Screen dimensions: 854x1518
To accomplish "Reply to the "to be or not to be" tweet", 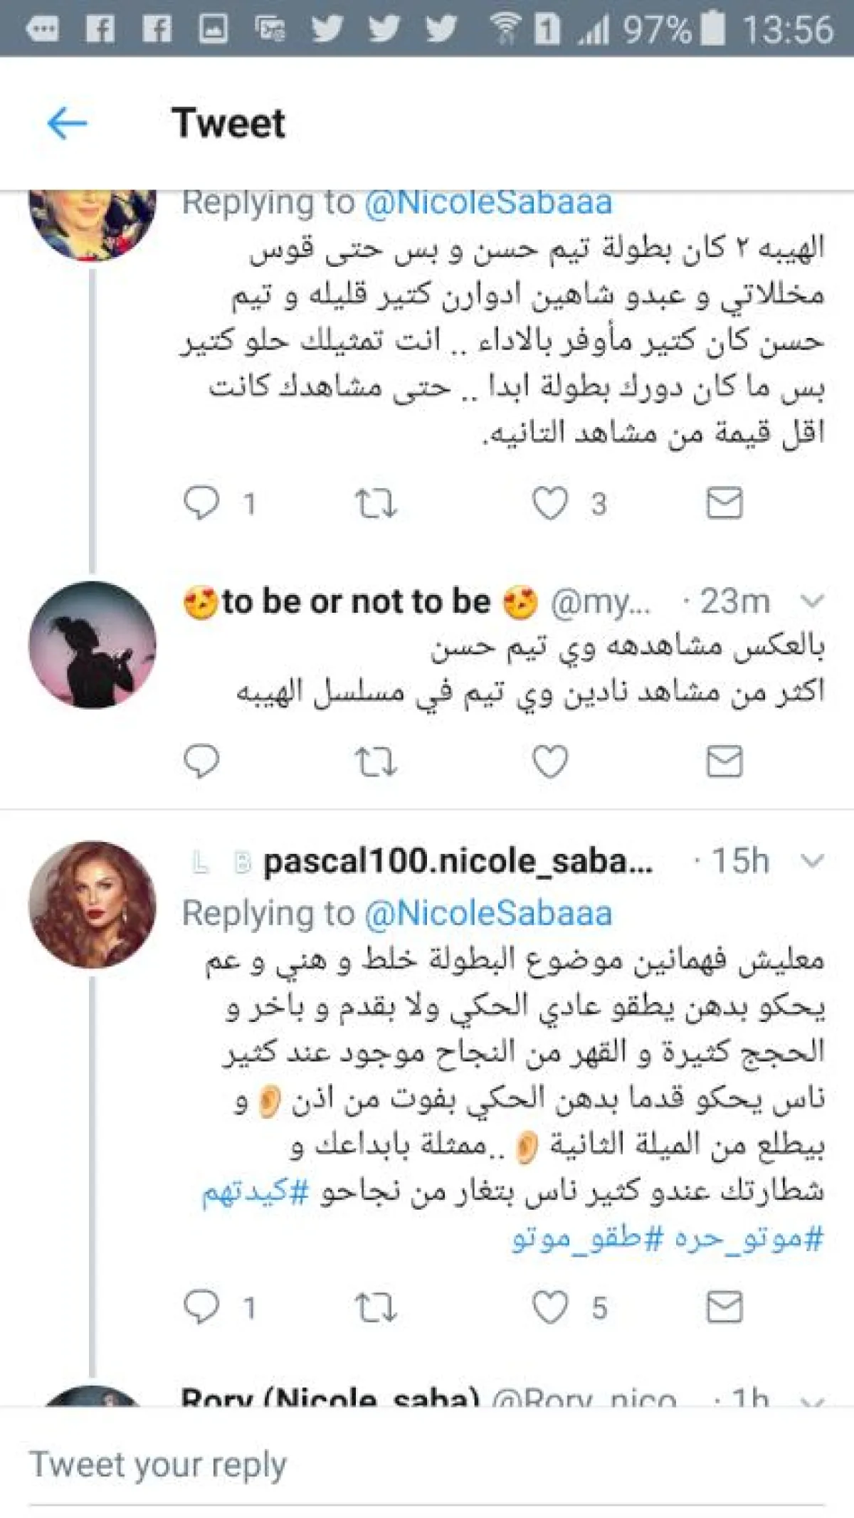I will click(x=201, y=761).
